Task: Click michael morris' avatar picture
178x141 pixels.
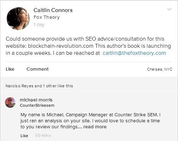Action: 10,102
